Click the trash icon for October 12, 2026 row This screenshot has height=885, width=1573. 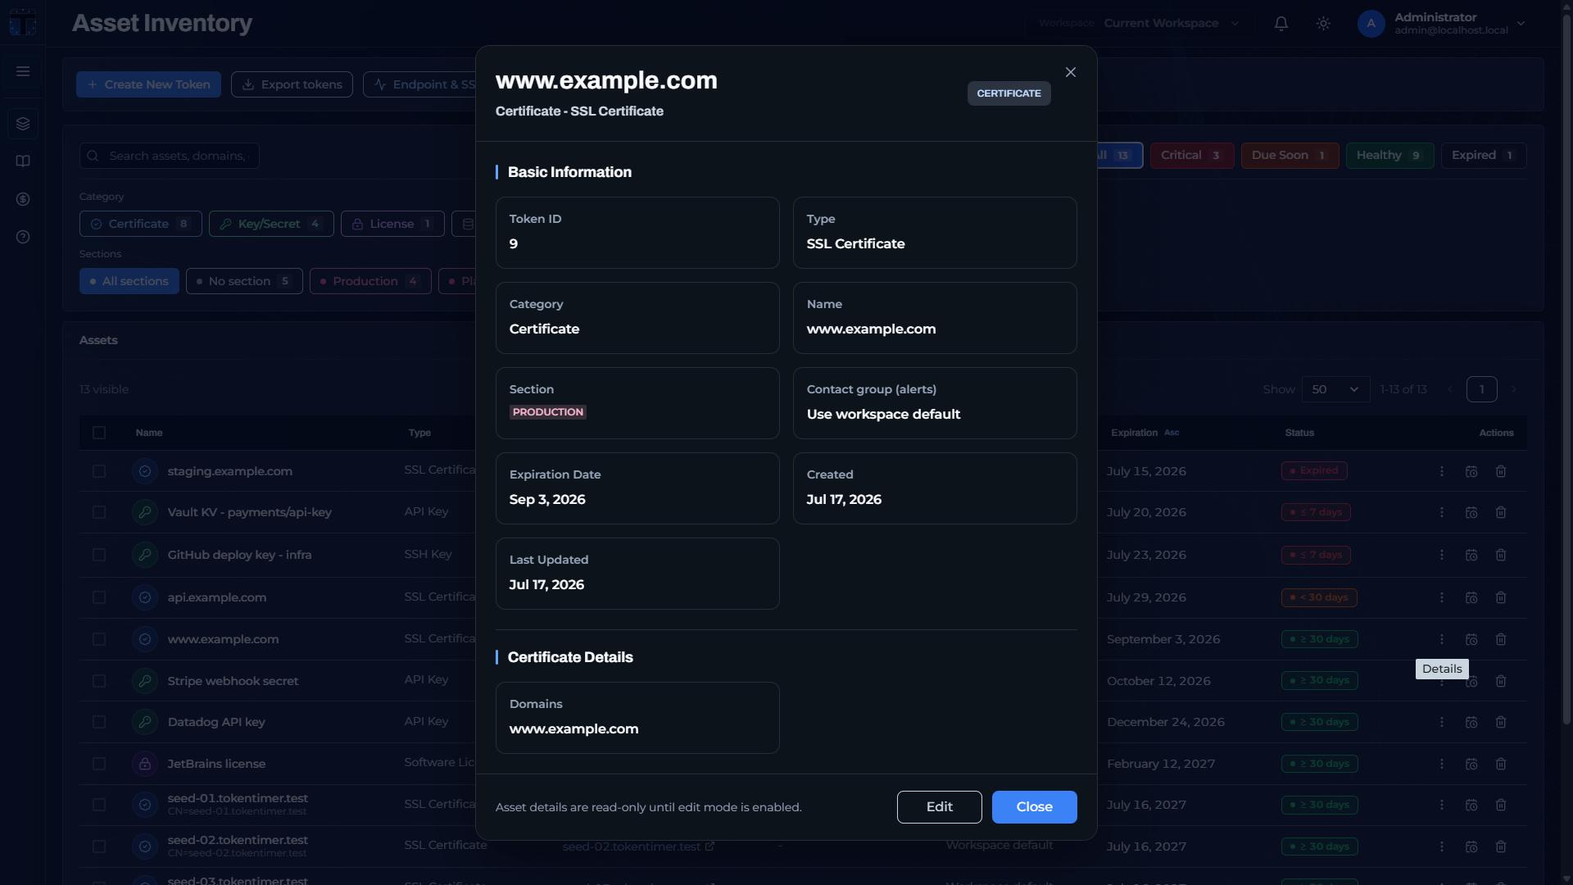click(x=1501, y=681)
